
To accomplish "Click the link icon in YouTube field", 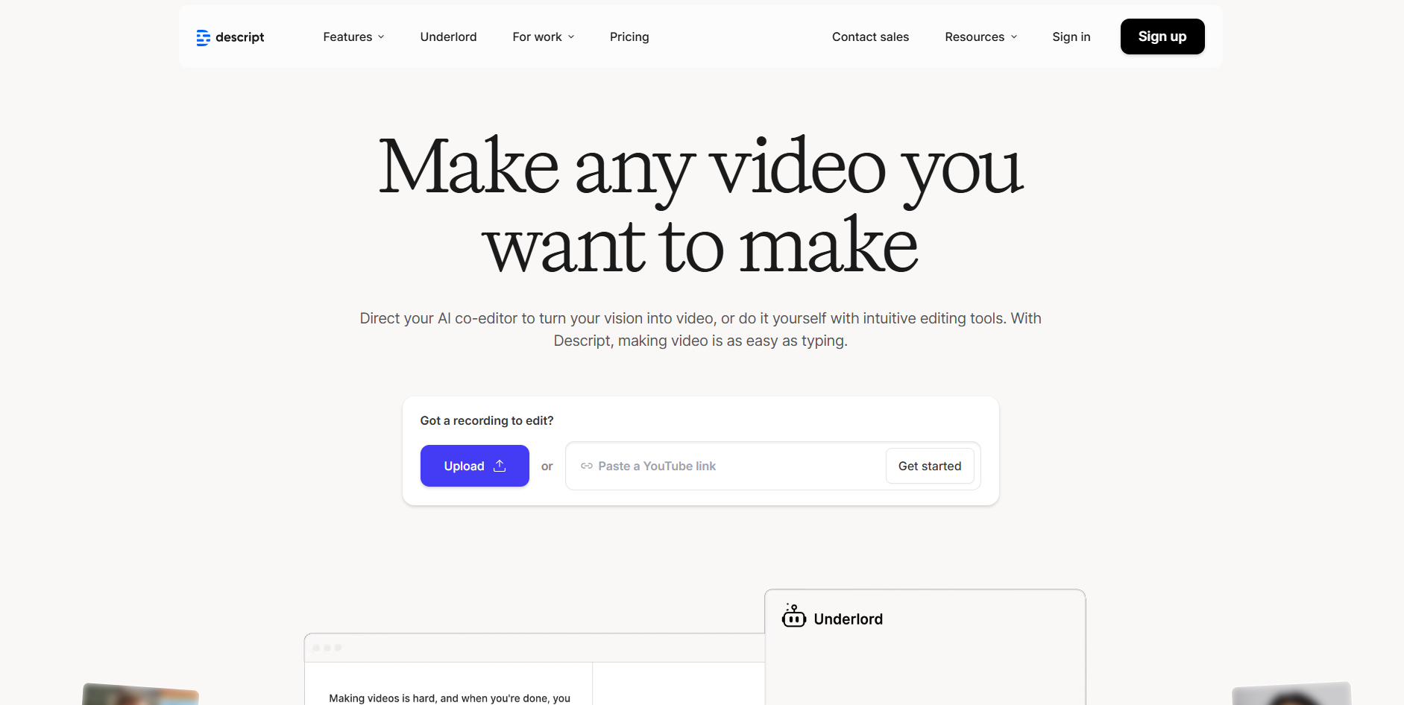I will (x=587, y=466).
